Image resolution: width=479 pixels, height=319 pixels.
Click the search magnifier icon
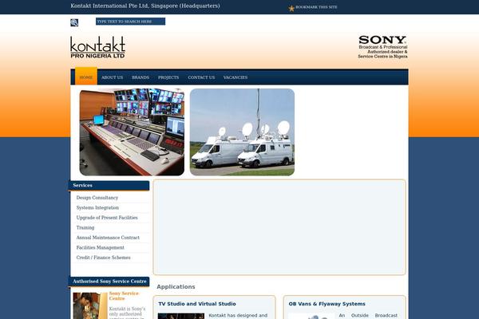coord(74,22)
